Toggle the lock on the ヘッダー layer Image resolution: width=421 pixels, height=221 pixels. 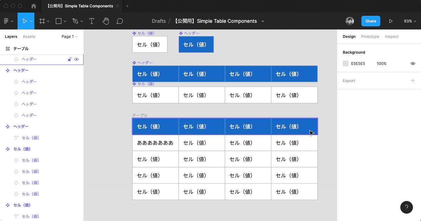[x=69, y=59]
